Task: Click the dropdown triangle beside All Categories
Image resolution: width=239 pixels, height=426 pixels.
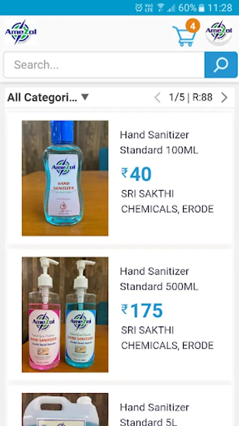Action: [85, 97]
